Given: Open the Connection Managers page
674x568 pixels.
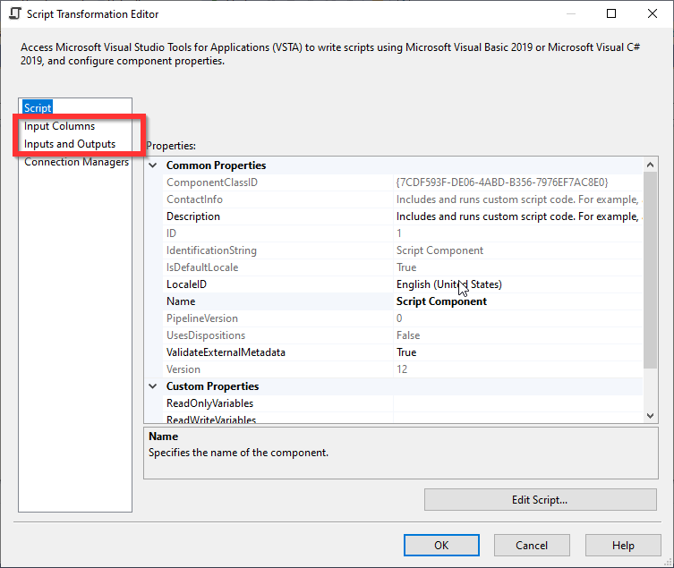Looking at the screenshot, I should [77, 162].
